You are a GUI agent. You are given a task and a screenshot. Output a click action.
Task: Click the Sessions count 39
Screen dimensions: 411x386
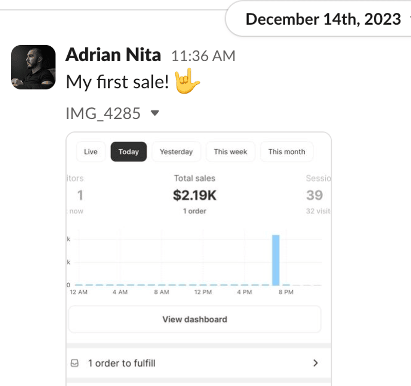coord(314,195)
